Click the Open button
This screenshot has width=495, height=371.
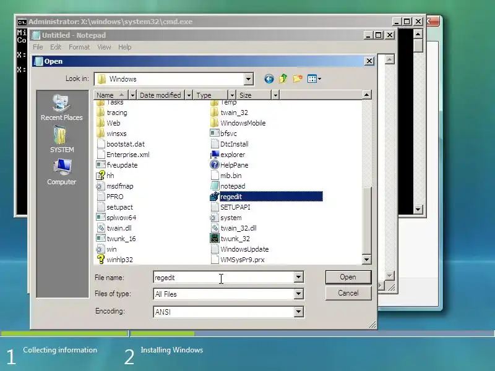pos(348,277)
